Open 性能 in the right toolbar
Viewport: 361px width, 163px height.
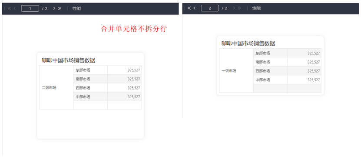tap(256, 8)
